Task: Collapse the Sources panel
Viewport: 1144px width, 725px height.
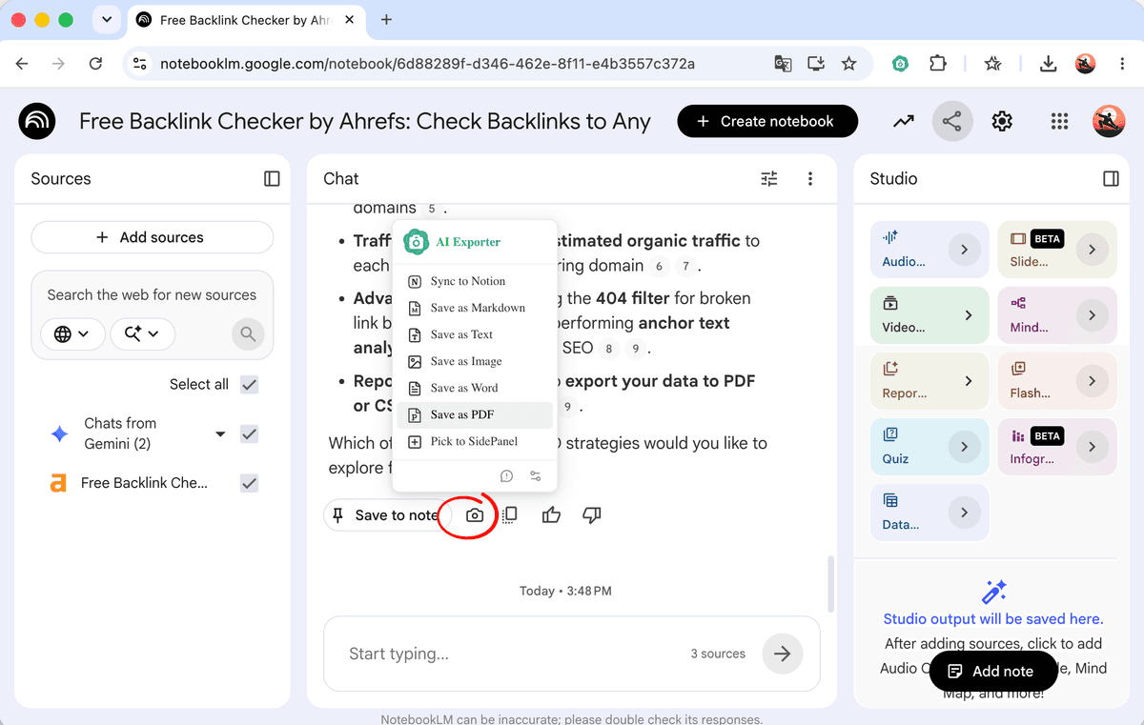Action: click(x=272, y=178)
